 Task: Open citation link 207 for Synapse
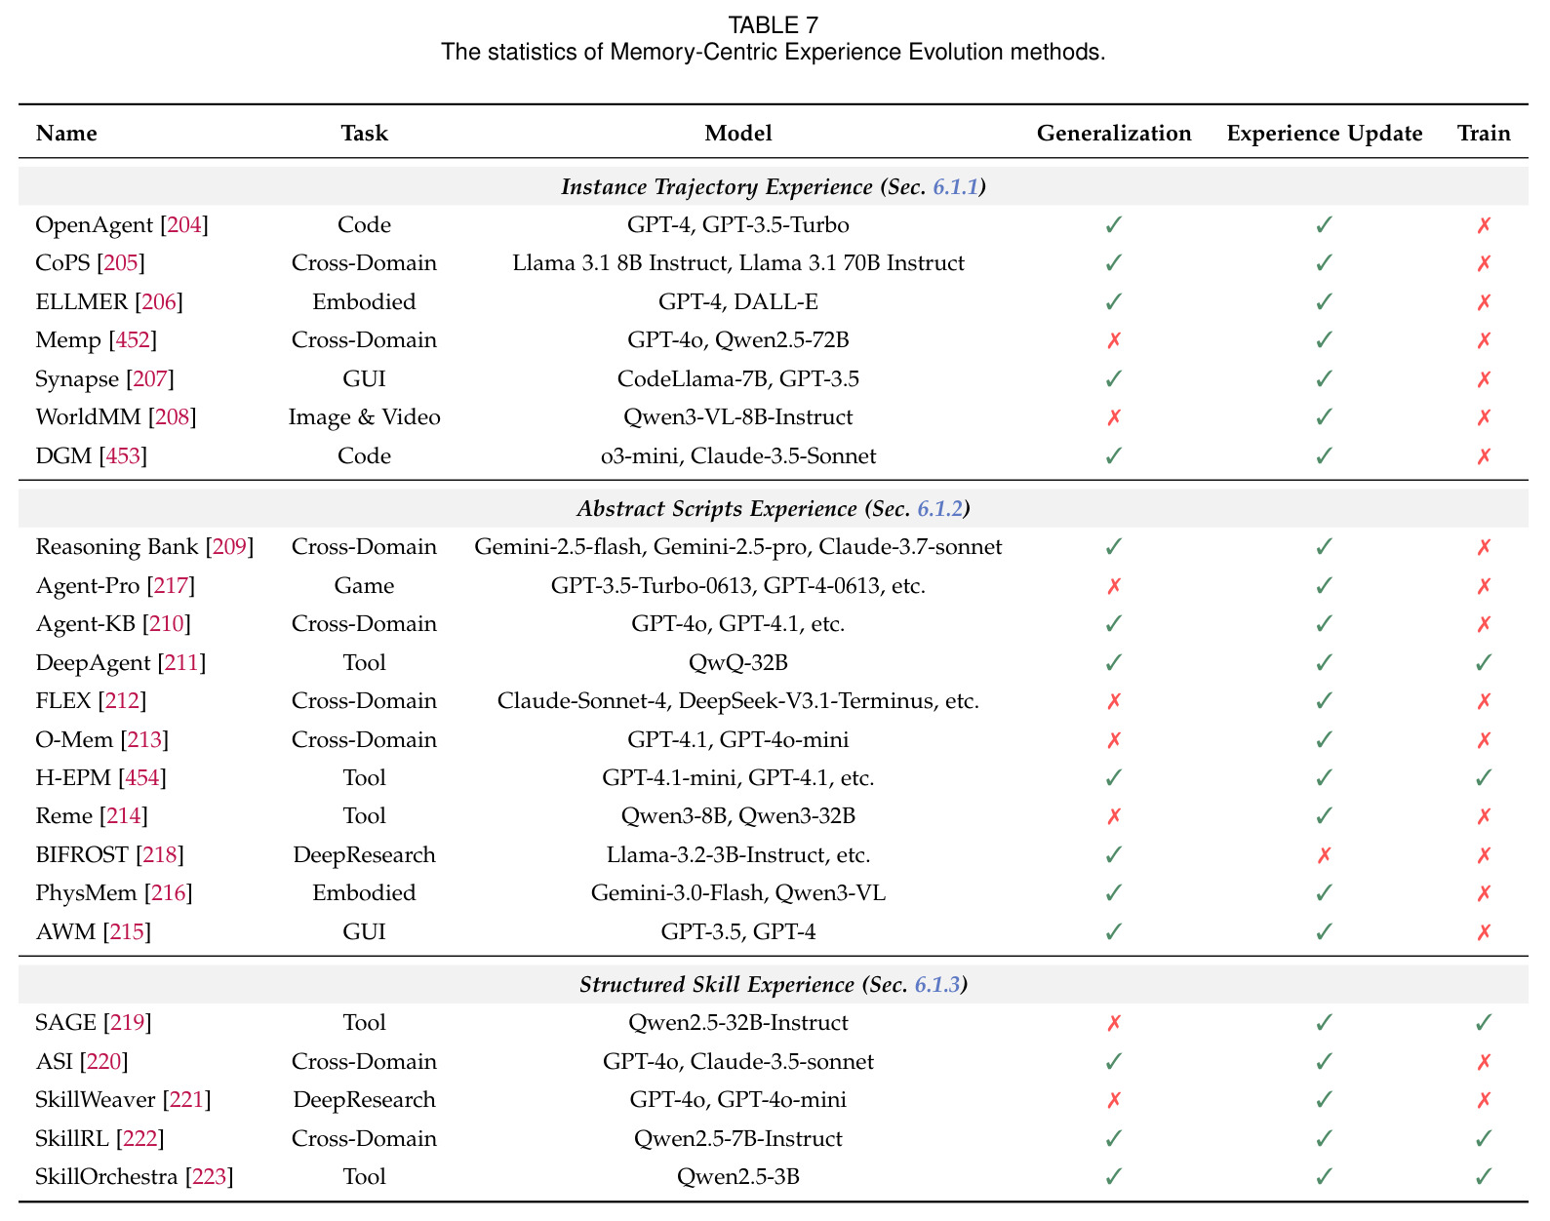(x=150, y=379)
